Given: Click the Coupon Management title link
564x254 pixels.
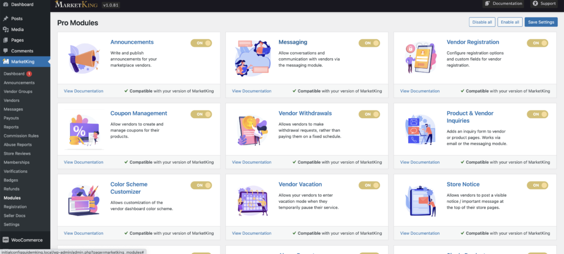Looking at the screenshot, I should [139, 113].
